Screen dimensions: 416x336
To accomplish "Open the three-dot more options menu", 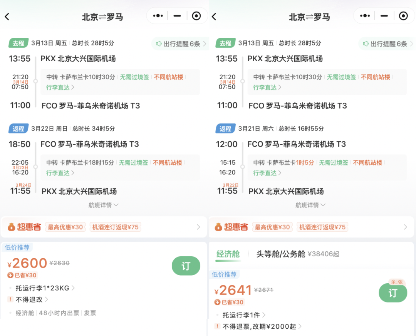I will [157, 16].
